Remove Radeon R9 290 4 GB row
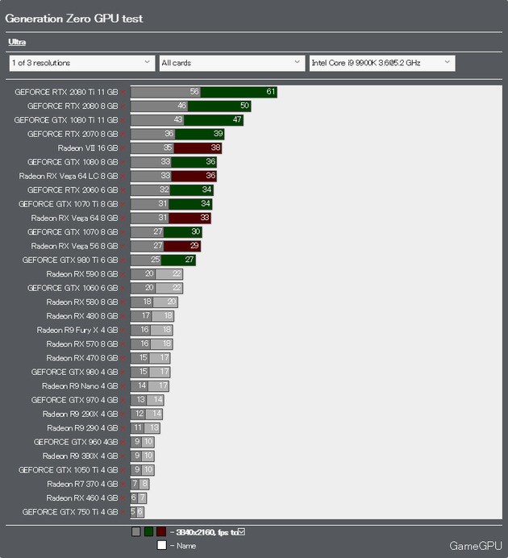 (123, 428)
